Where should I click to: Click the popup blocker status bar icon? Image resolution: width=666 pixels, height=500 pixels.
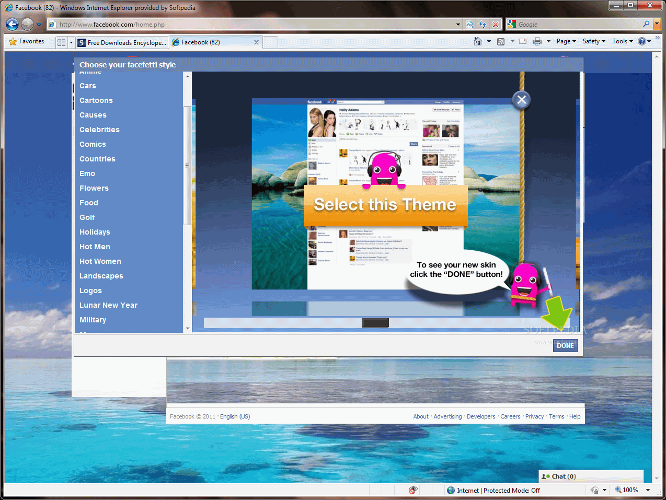[x=413, y=490]
